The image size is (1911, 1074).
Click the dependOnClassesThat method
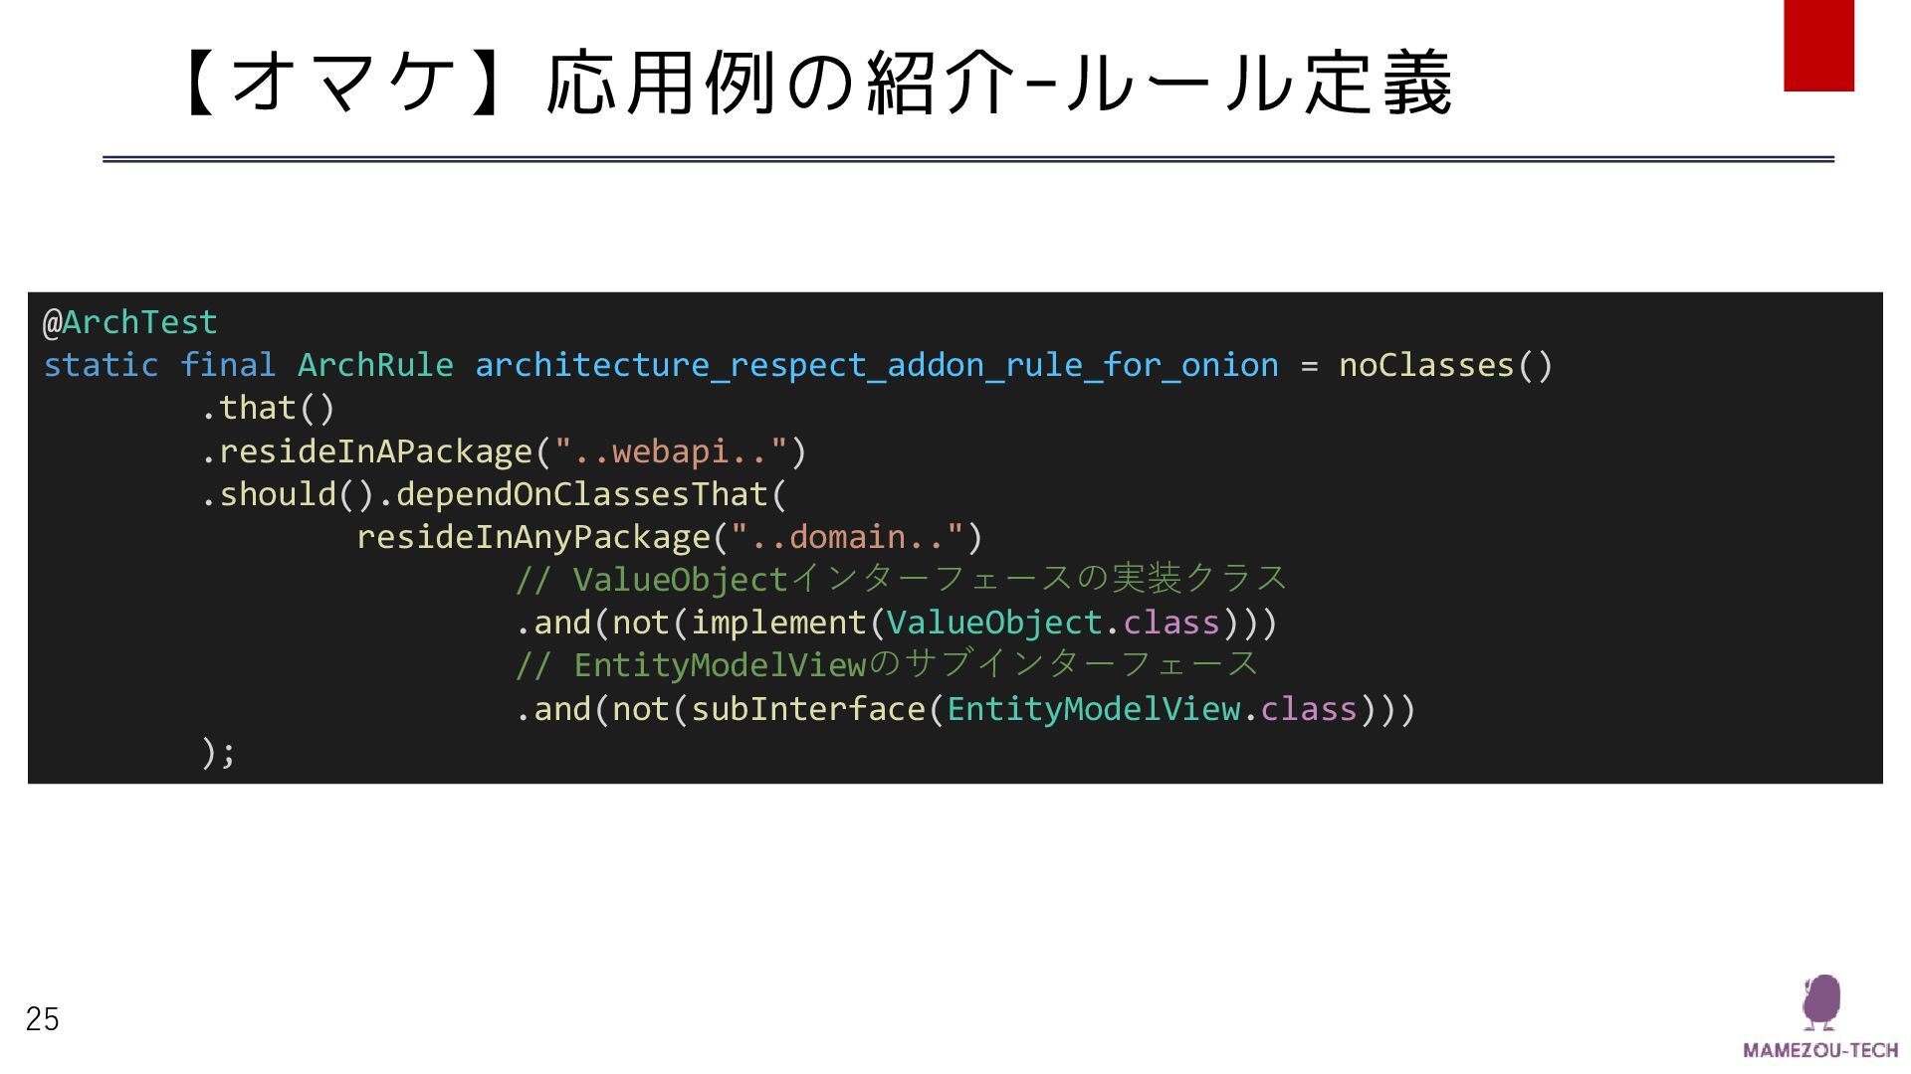[x=582, y=494]
